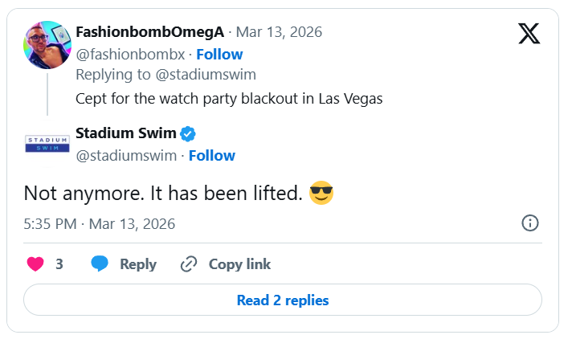
Task: Click the "Not anymore. It has been lifted." text
Action: [163, 194]
